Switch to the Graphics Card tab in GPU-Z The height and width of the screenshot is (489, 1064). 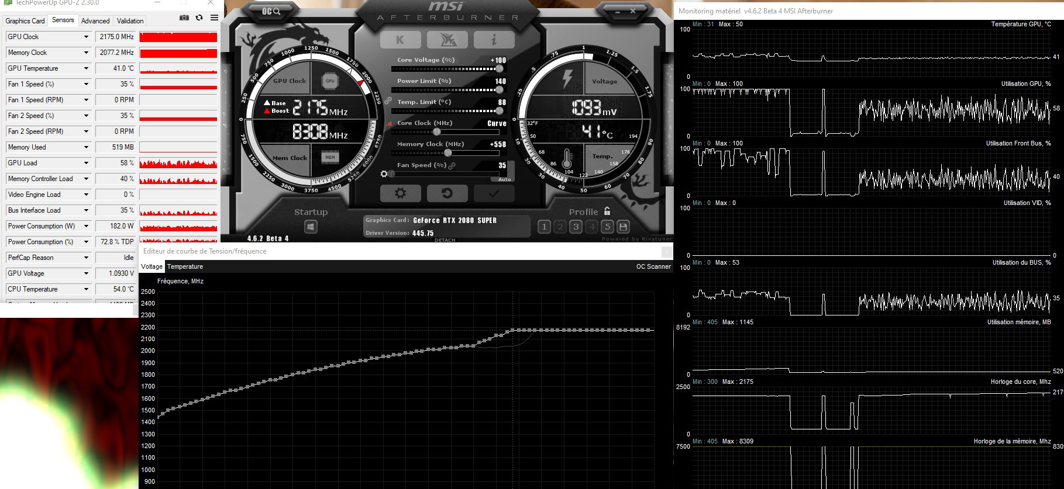pos(25,21)
